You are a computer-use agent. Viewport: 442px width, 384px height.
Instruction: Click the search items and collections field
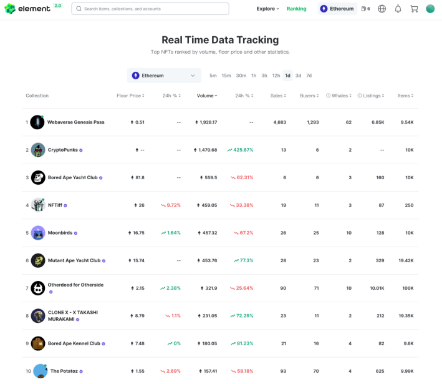pos(150,9)
